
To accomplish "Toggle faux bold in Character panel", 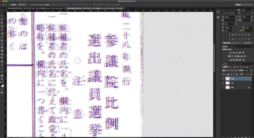I will coord(226,35).
